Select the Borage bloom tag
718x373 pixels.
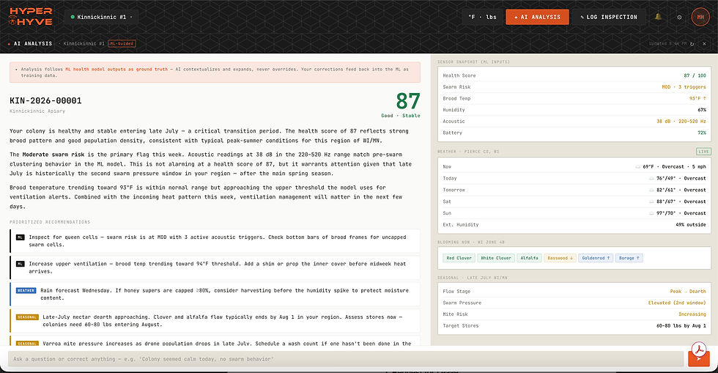[x=629, y=258]
